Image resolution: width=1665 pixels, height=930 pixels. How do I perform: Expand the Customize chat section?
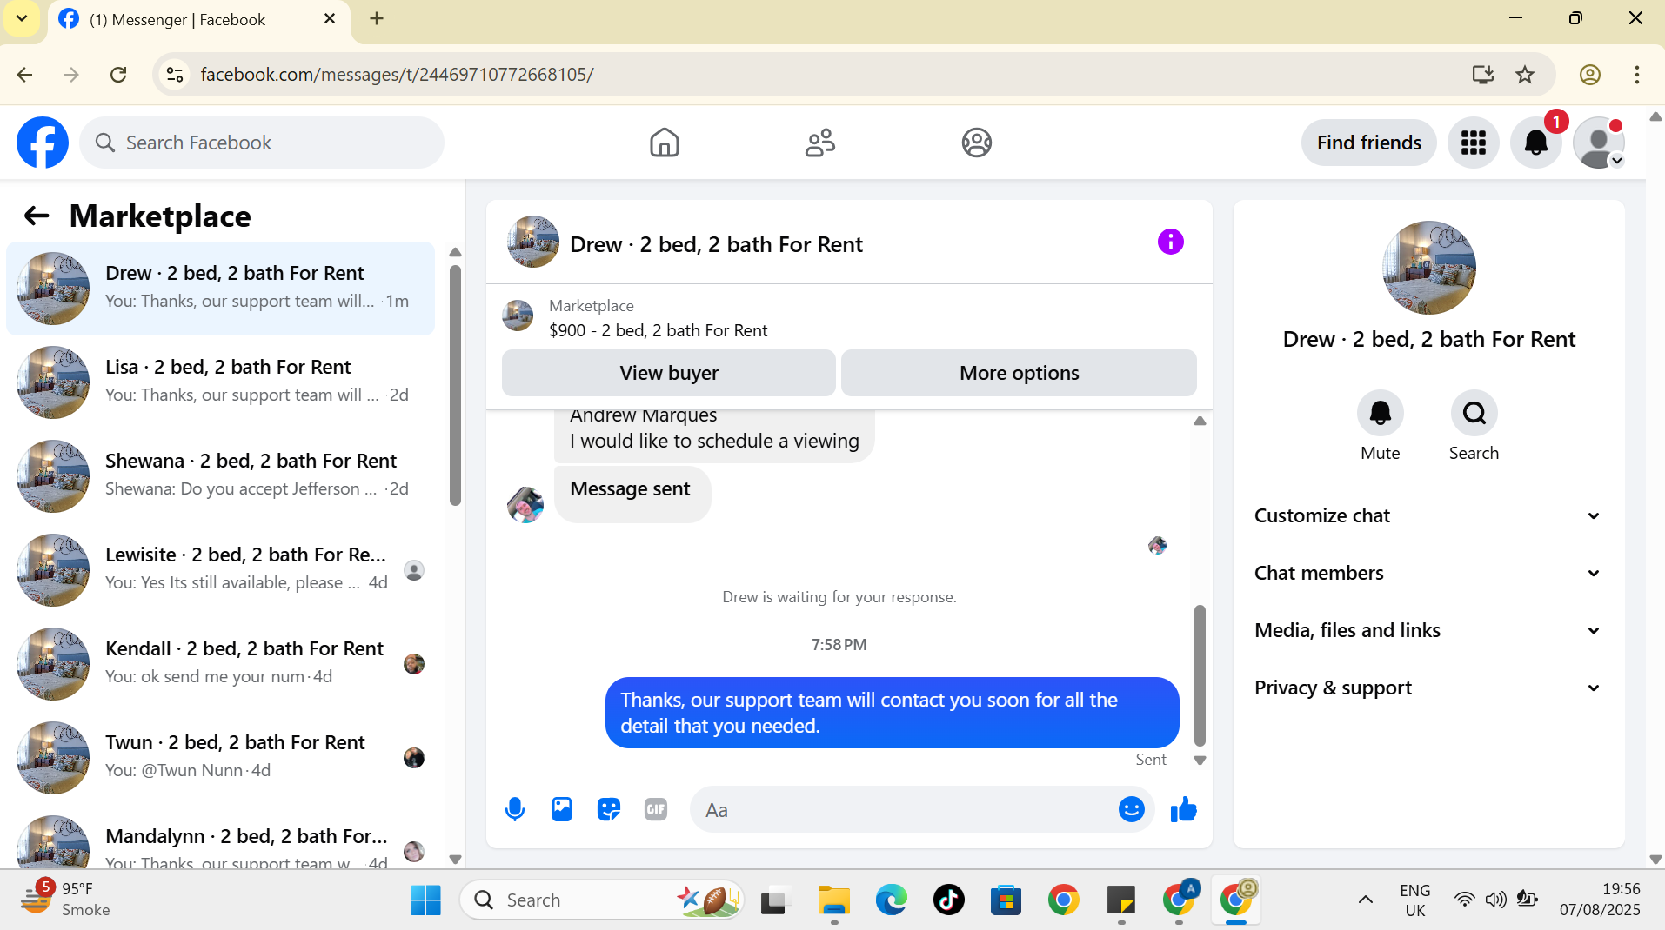click(x=1428, y=515)
